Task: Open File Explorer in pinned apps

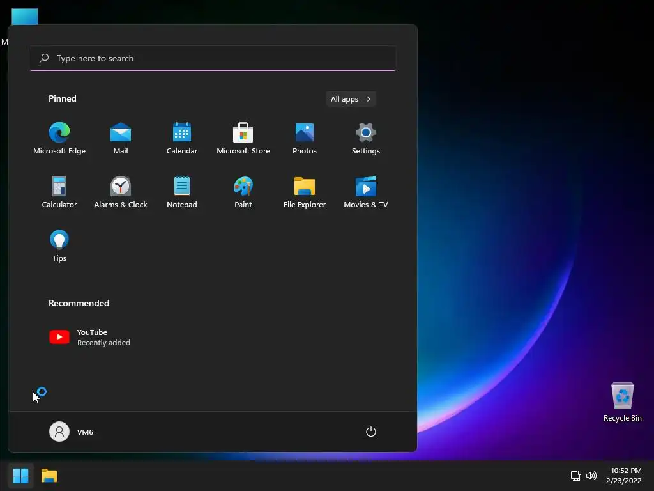Action: (305, 192)
